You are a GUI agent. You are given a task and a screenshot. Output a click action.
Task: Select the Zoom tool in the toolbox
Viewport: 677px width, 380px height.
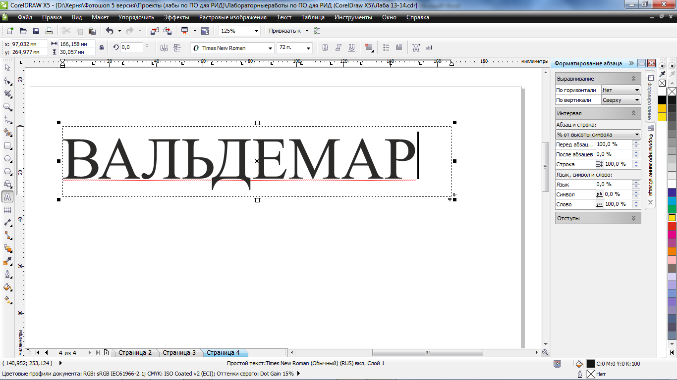(7, 107)
